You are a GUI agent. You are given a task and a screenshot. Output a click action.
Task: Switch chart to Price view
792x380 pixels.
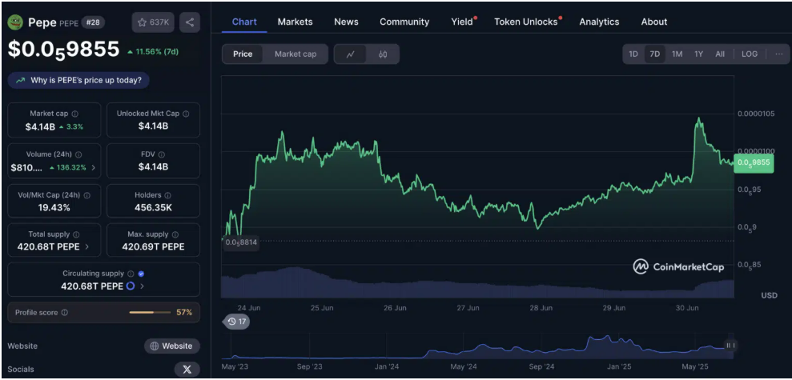(x=243, y=54)
